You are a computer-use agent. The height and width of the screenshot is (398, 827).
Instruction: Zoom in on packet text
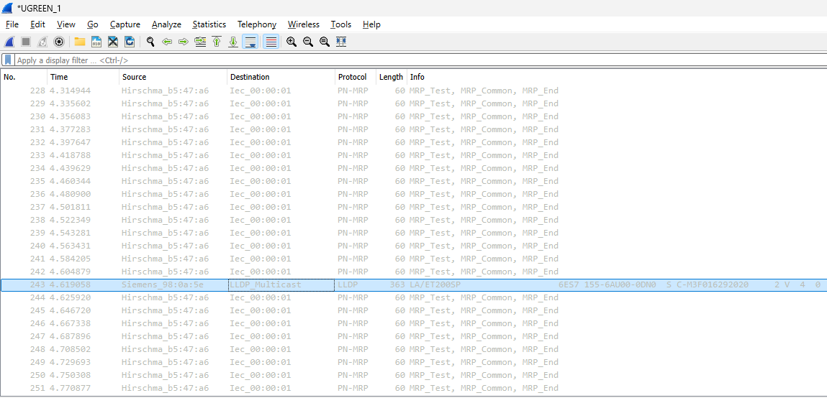click(x=291, y=42)
